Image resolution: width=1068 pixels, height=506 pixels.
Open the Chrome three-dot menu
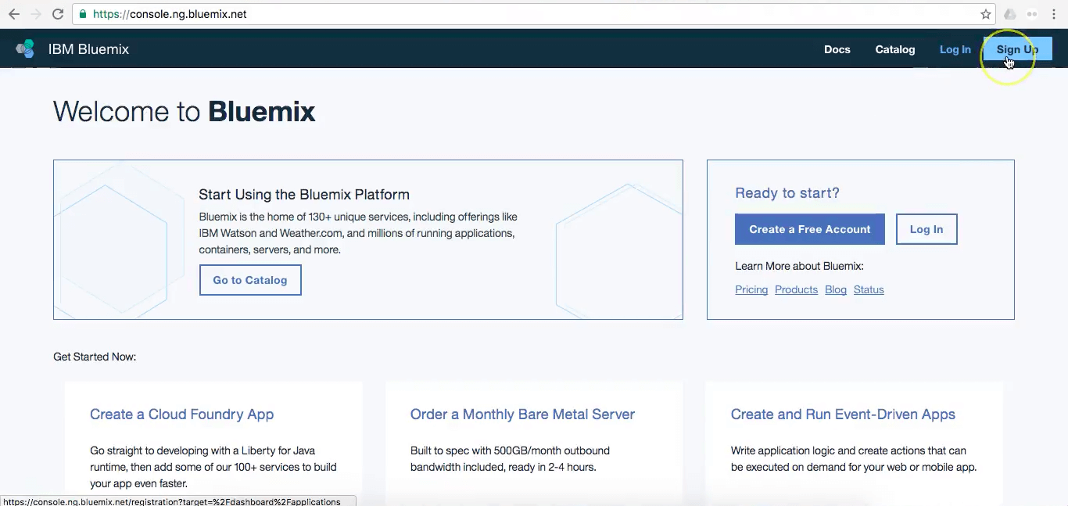click(x=1053, y=13)
